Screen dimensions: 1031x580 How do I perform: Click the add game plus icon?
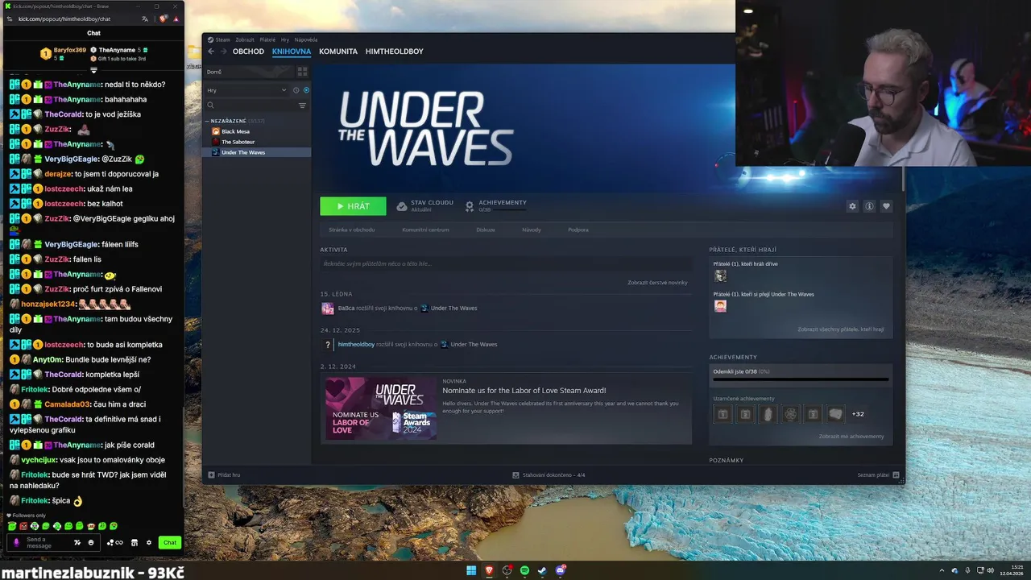click(x=211, y=474)
